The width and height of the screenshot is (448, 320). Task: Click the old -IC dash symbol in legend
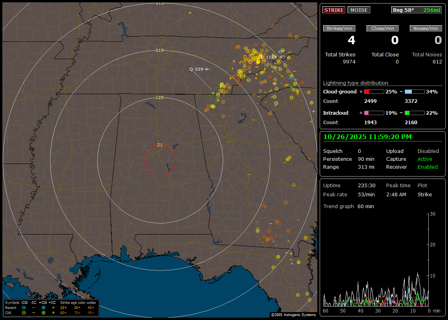click(33, 313)
